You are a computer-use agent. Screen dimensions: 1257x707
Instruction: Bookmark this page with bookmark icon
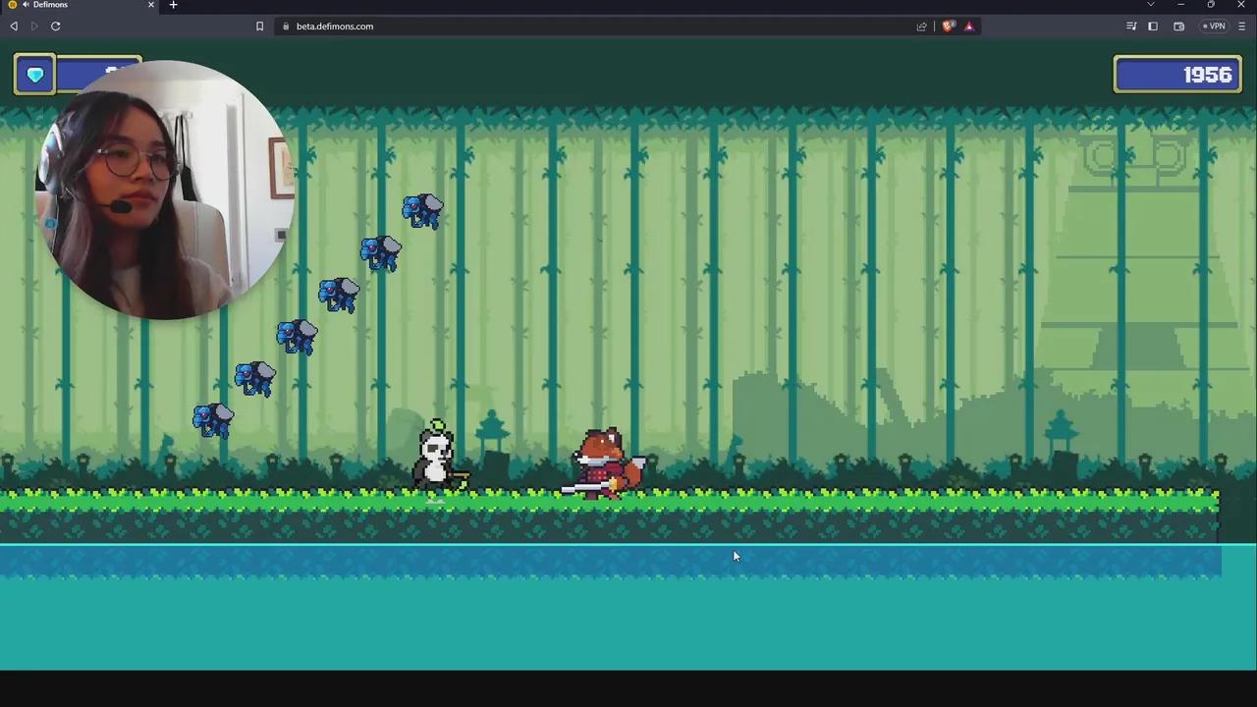pyautogui.click(x=259, y=27)
